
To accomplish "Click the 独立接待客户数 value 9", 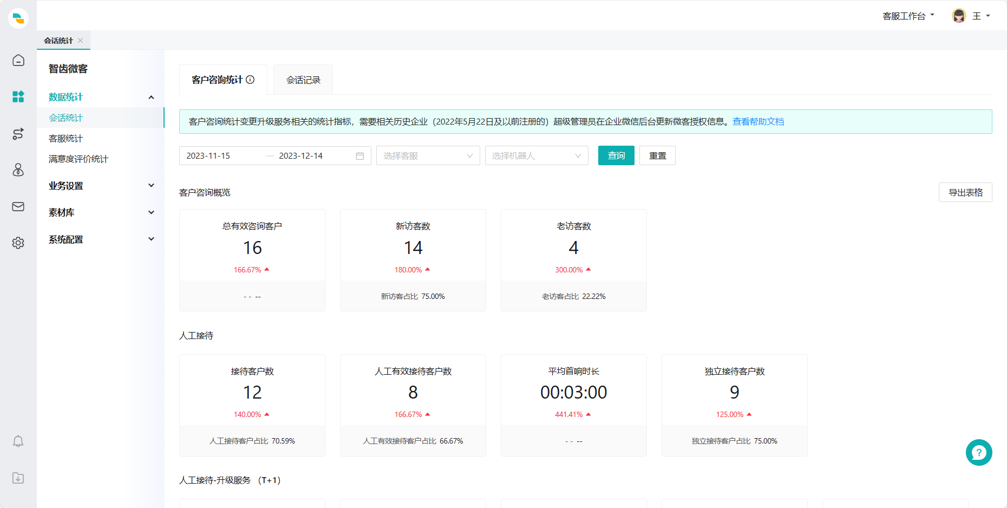I will 735,392.
